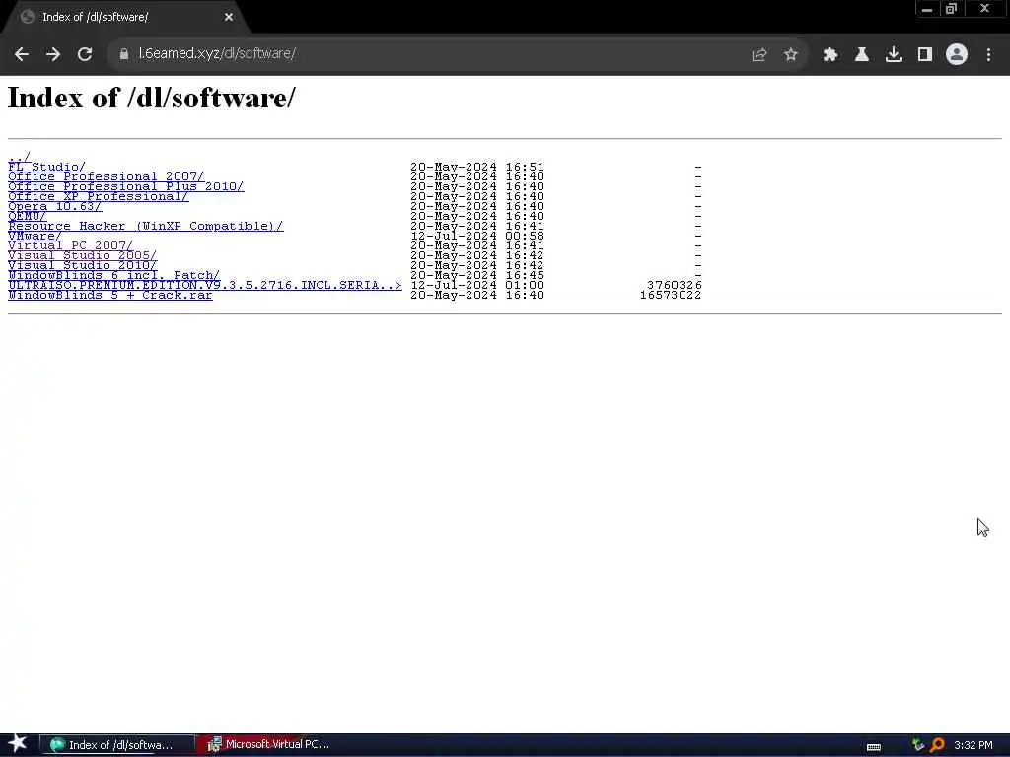Toggle the browser side panel icon
The image size is (1010, 757).
point(925,55)
